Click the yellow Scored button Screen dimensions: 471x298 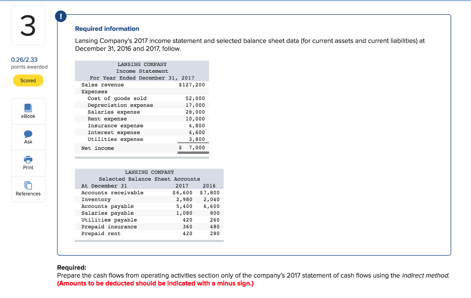pos(28,80)
